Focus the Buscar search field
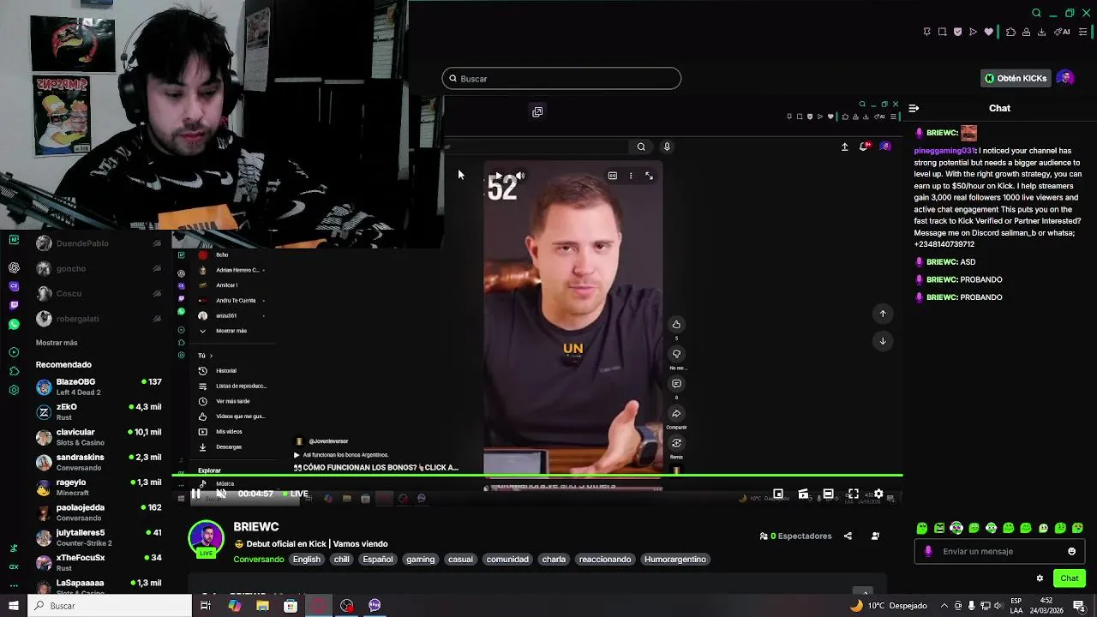This screenshot has height=617, width=1097. (x=561, y=79)
